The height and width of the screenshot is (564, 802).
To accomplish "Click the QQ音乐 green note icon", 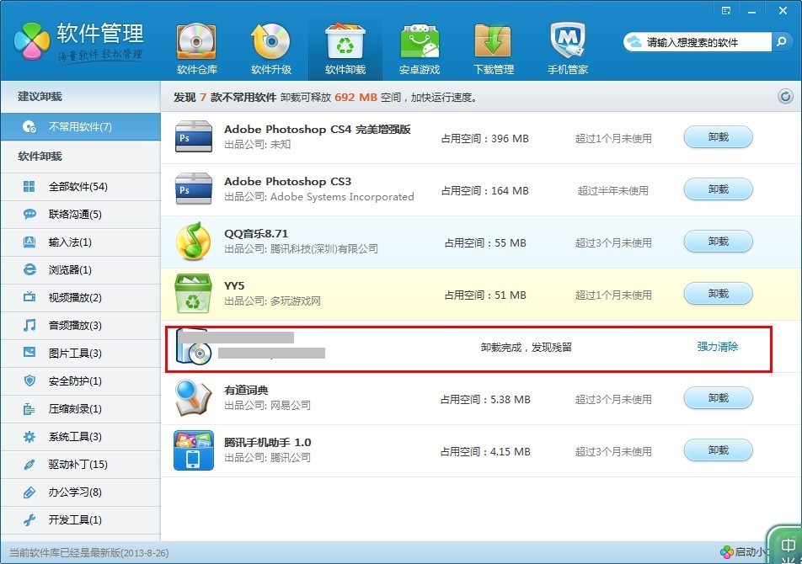I will click(x=194, y=242).
